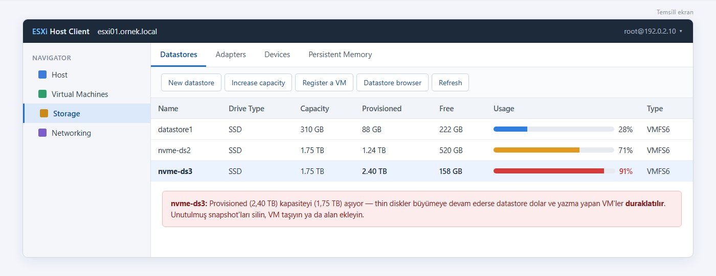Sort by the Type column header
The image size is (716, 276).
(655, 109)
